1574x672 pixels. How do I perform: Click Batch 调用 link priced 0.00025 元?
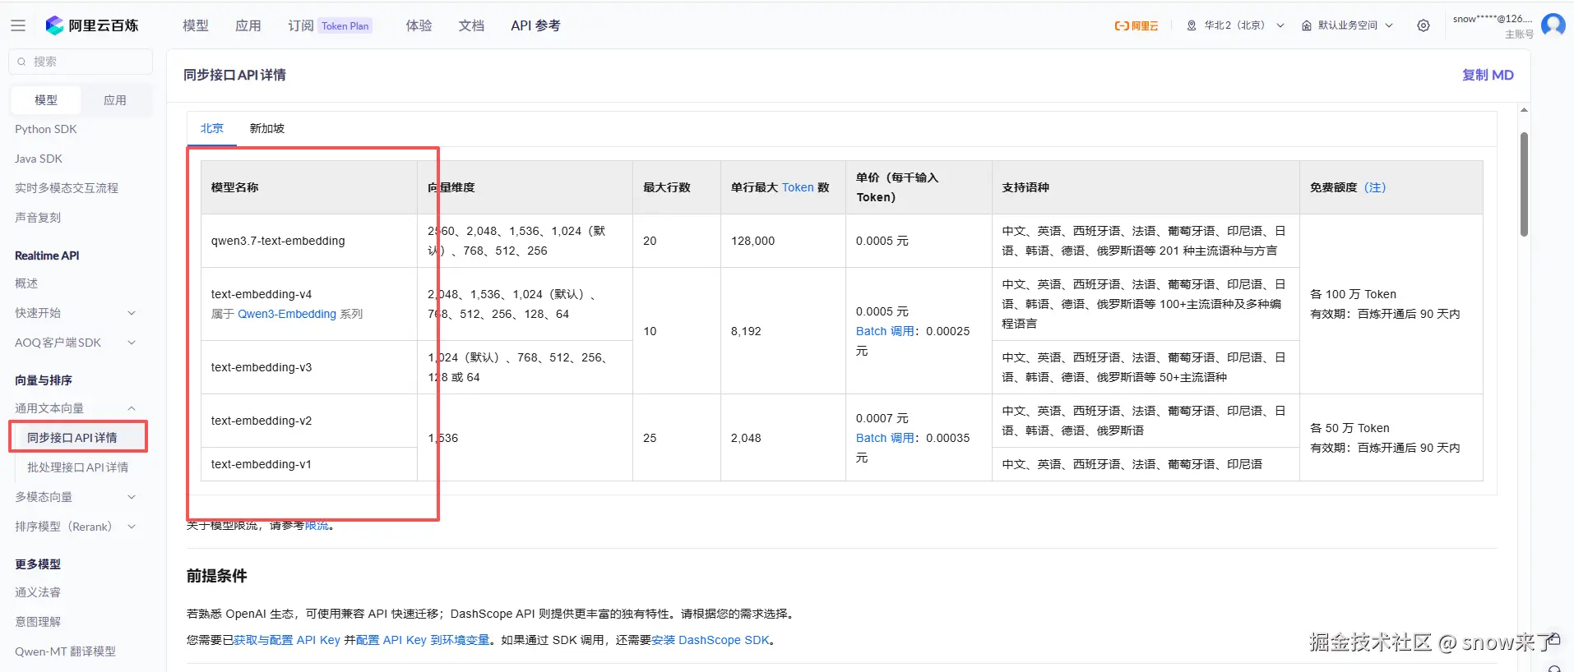[885, 331]
